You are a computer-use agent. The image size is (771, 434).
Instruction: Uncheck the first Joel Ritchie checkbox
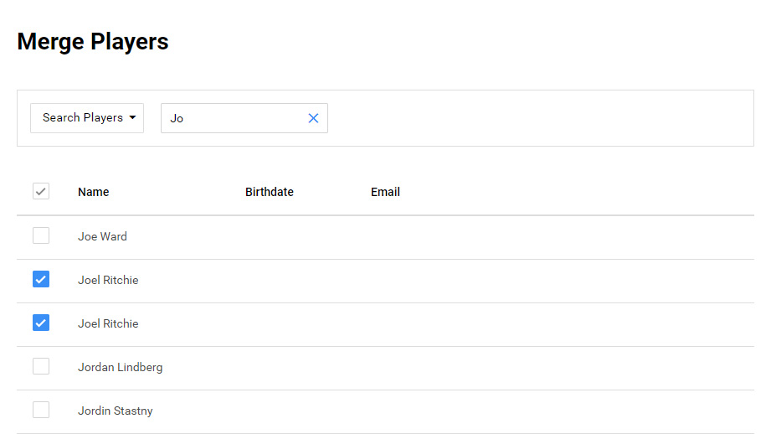tap(41, 280)
